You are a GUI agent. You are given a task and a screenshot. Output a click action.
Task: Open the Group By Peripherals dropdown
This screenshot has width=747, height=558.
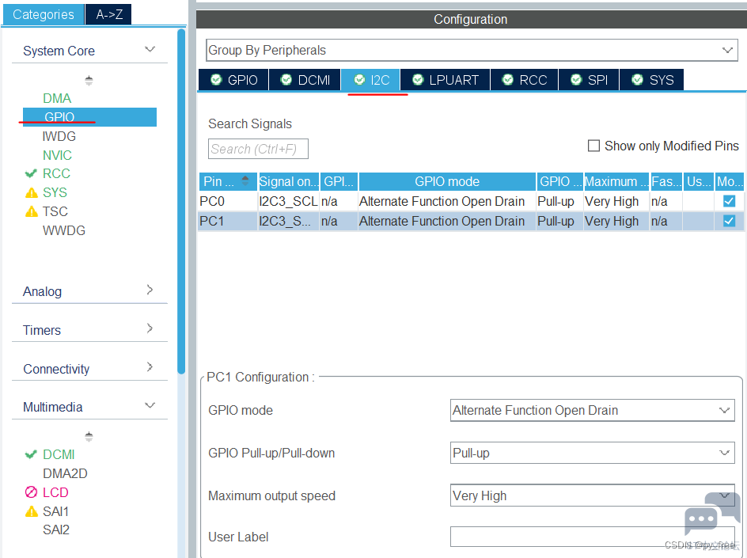point(472,50)
